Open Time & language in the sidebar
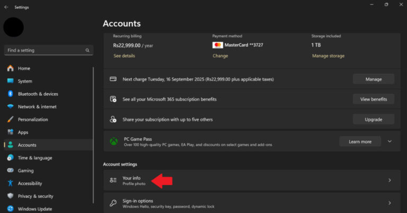This screenshot has width=407, height=213. (x=48, y=158)
